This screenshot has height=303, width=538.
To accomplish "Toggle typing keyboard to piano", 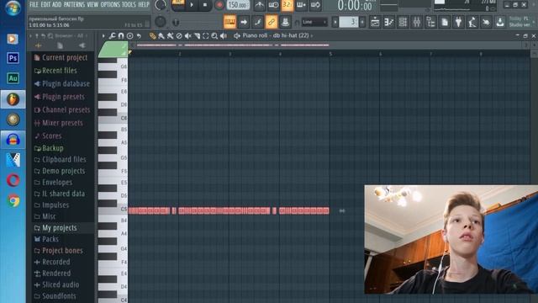I will (229, 22).
